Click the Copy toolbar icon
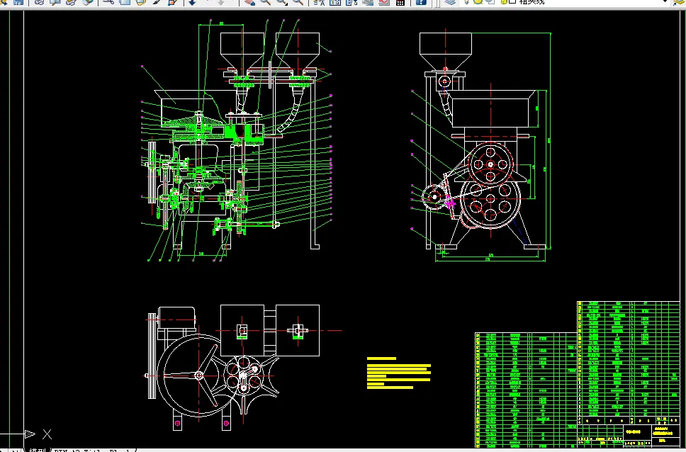This screenshot has width=686, height=452. pos(125,2)
